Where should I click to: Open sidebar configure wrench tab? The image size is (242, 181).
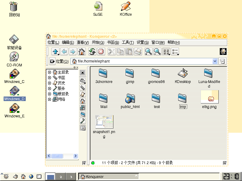pos(83,81)
